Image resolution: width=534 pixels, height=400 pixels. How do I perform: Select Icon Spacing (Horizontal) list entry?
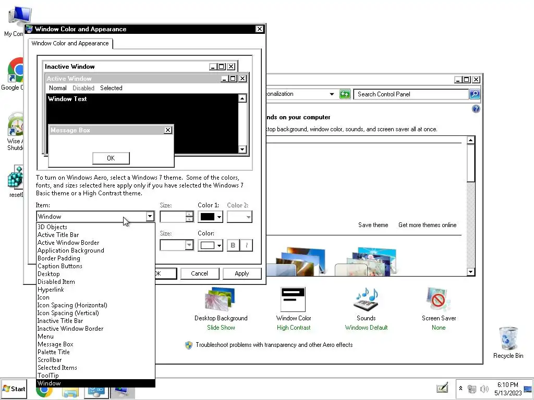click(72, 305)
